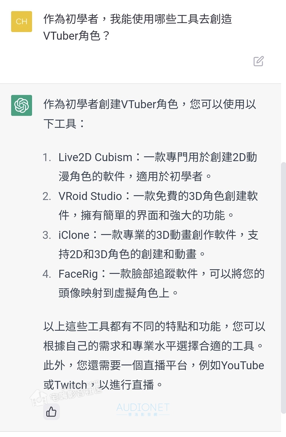The width and height of the screenshot is (286, 437).
Task: Click the AUDIONET watermark logo
Action: coord(143,409)
